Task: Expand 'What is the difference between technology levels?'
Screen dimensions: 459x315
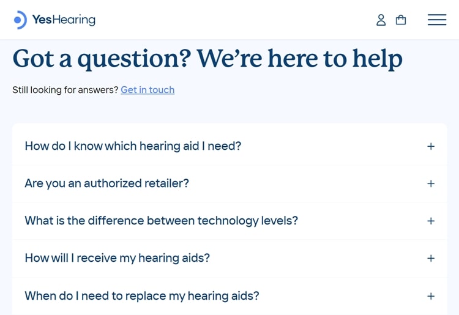Action: (161, 221)
